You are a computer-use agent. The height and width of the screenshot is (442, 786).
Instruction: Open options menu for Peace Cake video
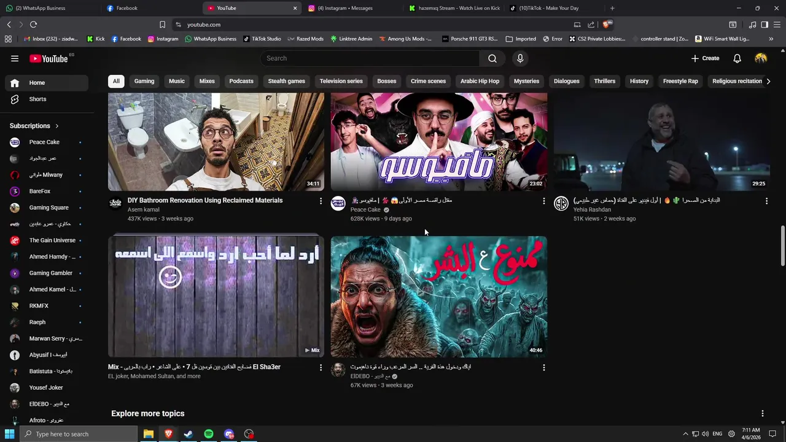[543, 201]
